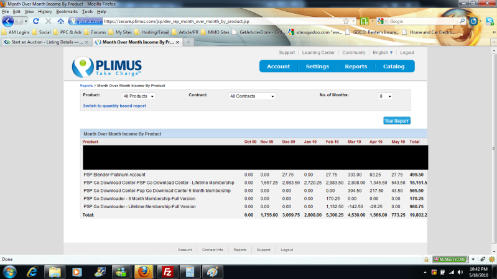Click the URL address field

[222, 21]
